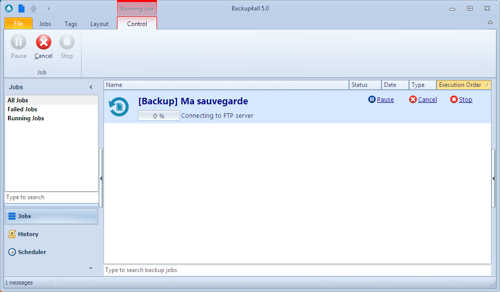This screenshot has width=500, height=292.
Task: Click the Backup4all application logo icon
Action: coord(9,8)
